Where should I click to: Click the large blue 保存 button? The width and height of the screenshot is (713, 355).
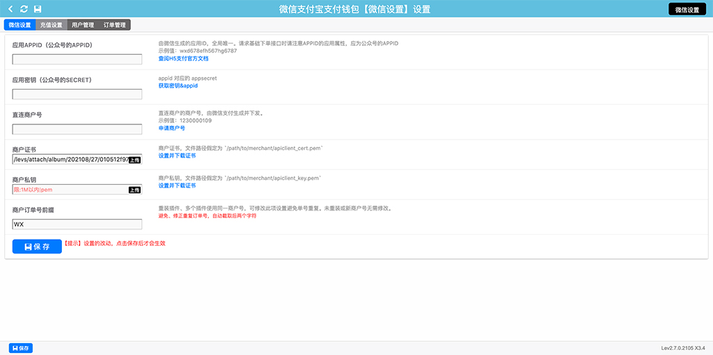point(37,246)
